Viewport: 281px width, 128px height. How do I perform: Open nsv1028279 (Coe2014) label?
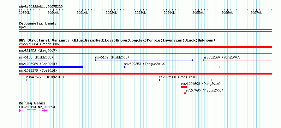38,71
